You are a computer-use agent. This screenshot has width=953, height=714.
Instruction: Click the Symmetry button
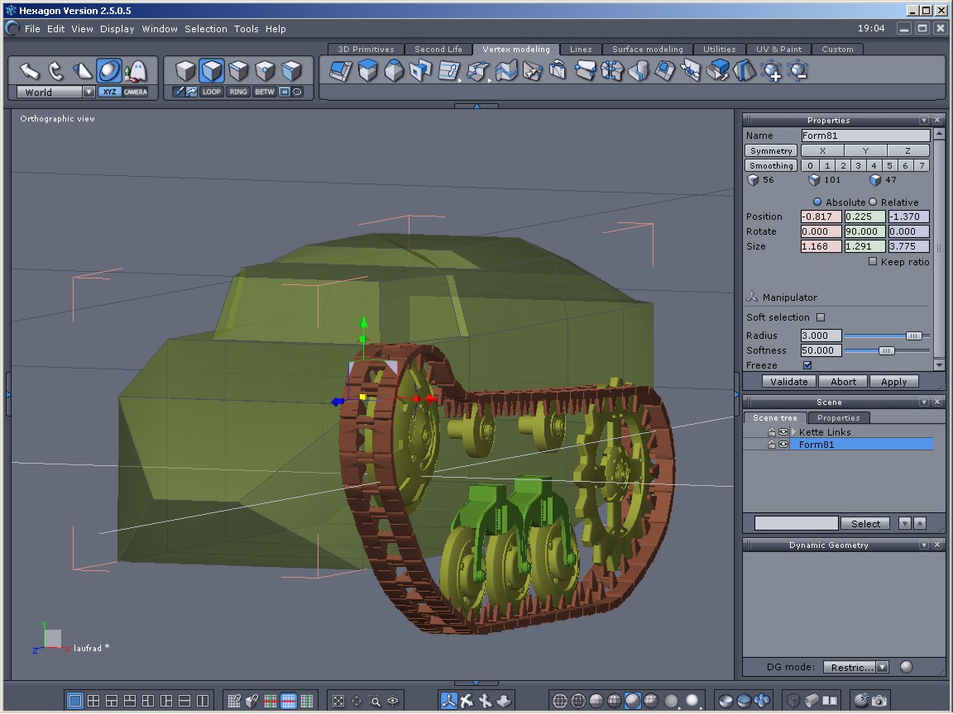(771, 151)
